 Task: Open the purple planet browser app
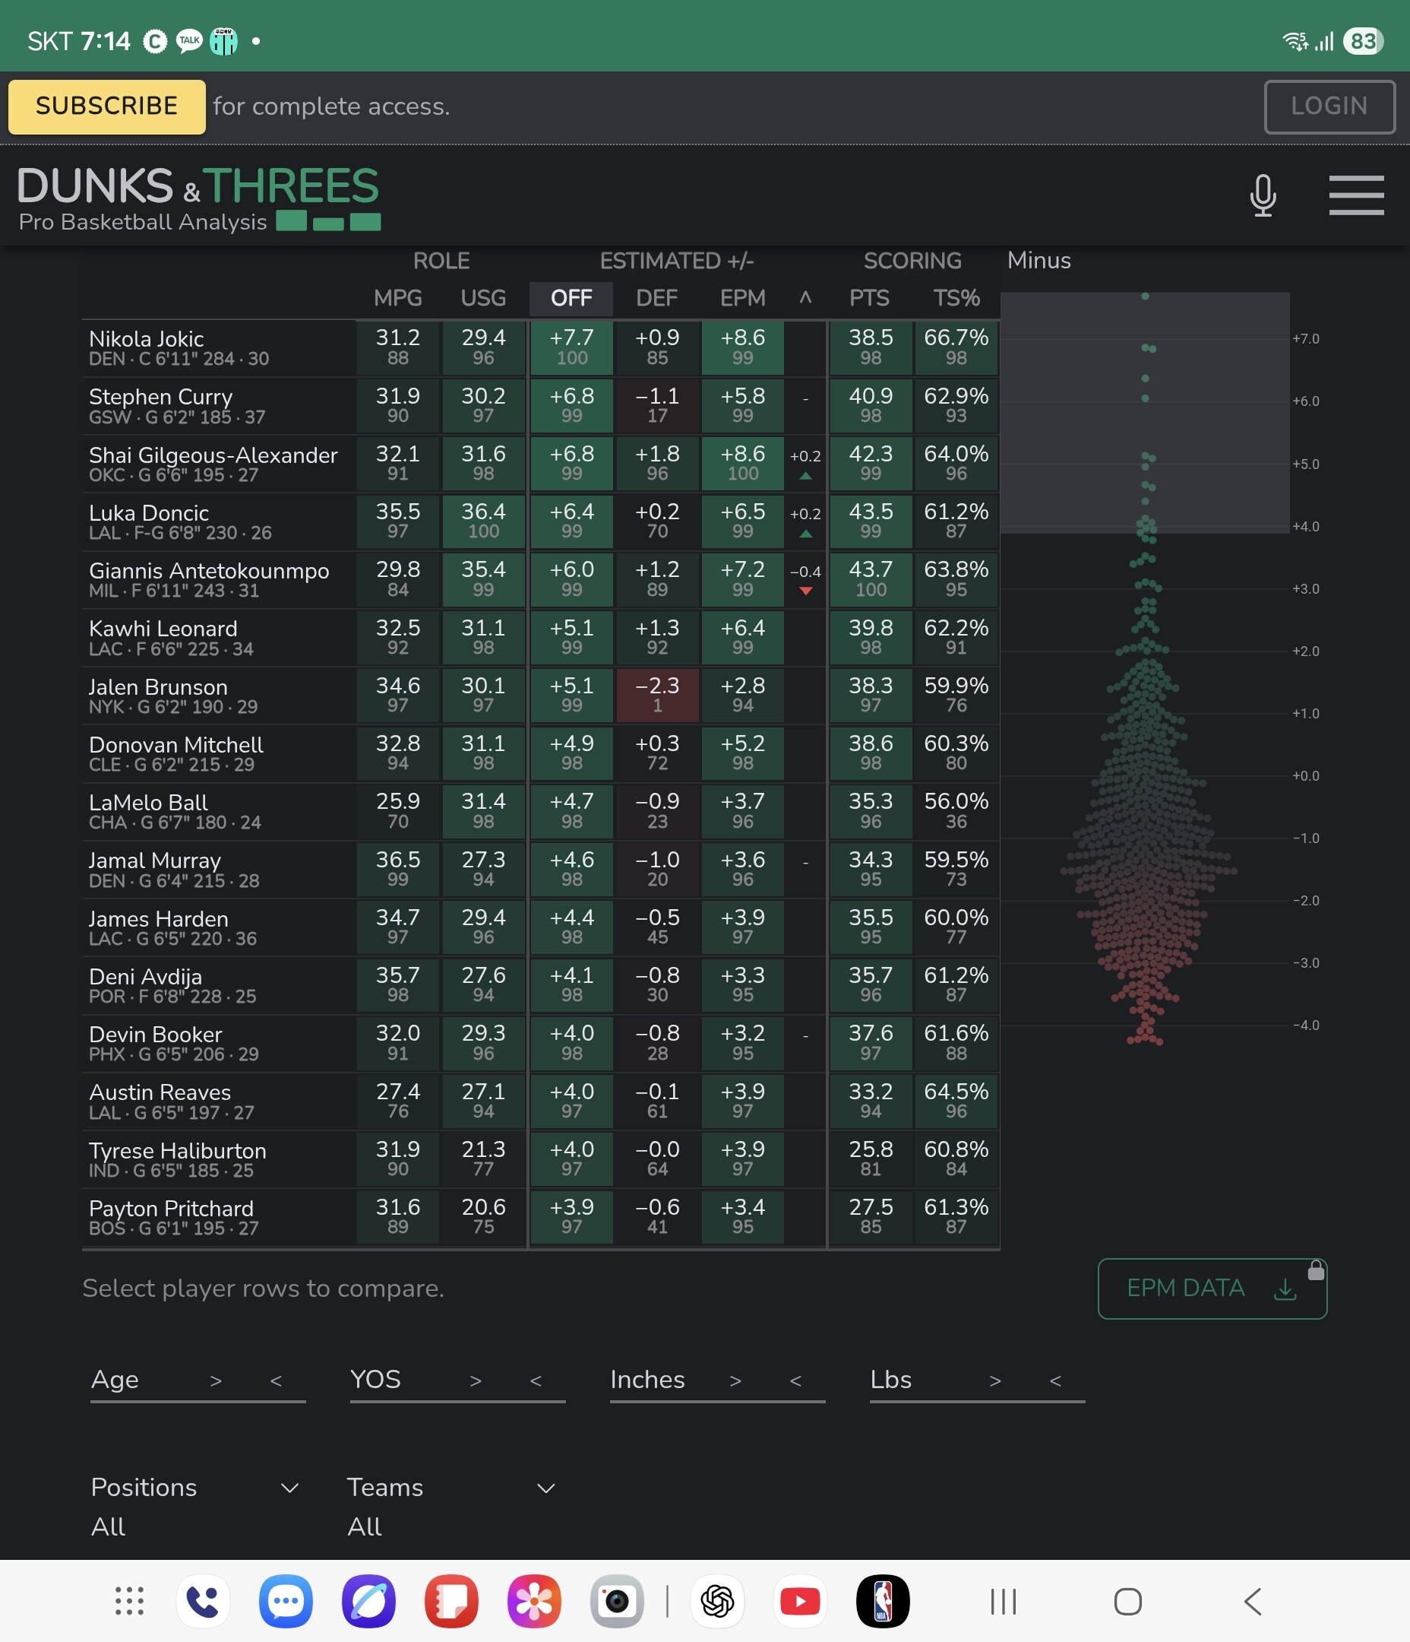368,1601
